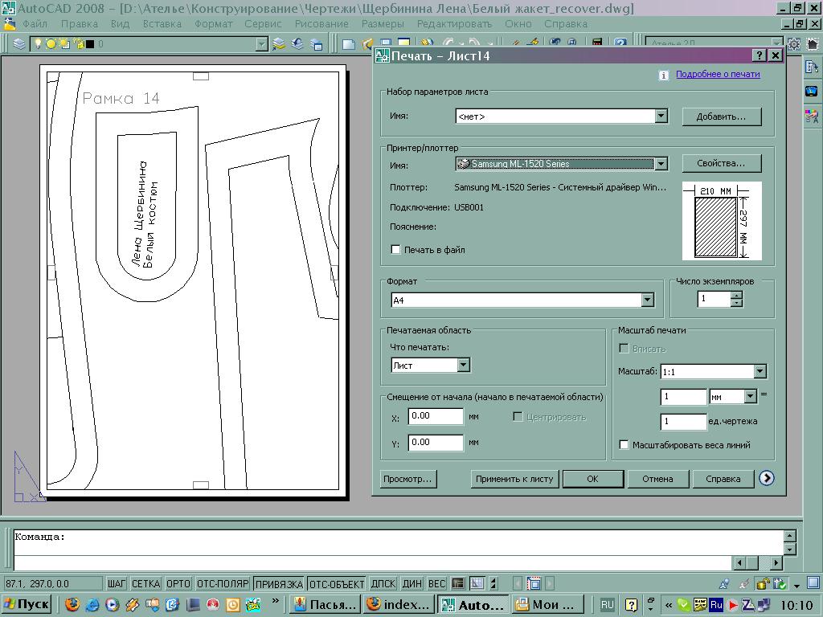Check Масштабировать веса линий option
The image size is (823, 617).
pos(624,445)
